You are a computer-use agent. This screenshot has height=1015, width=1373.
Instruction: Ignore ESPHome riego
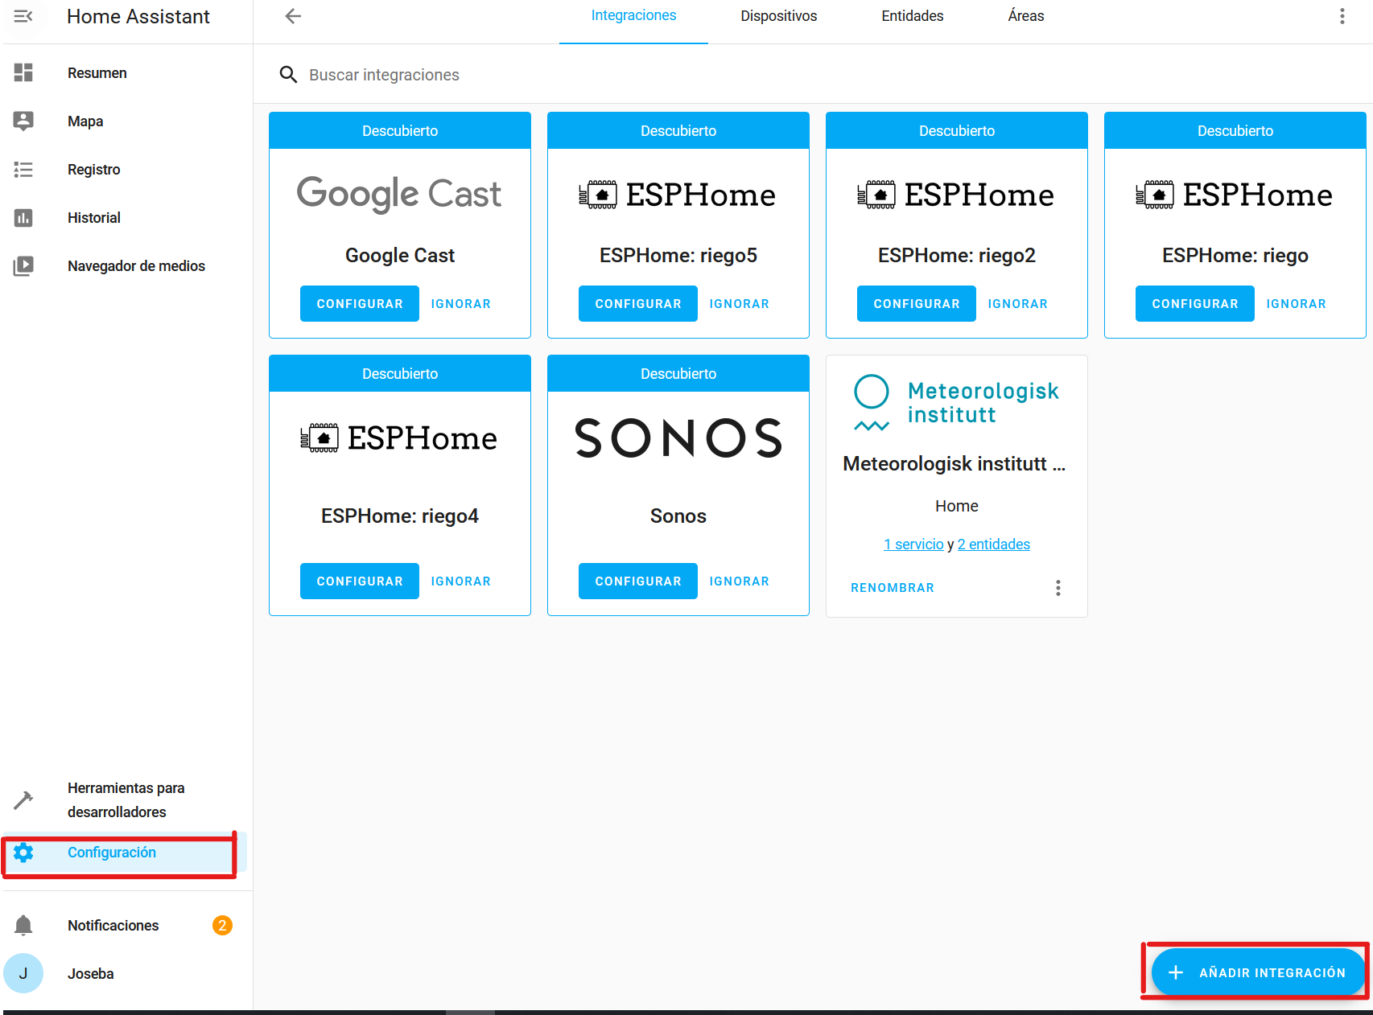1296,303
